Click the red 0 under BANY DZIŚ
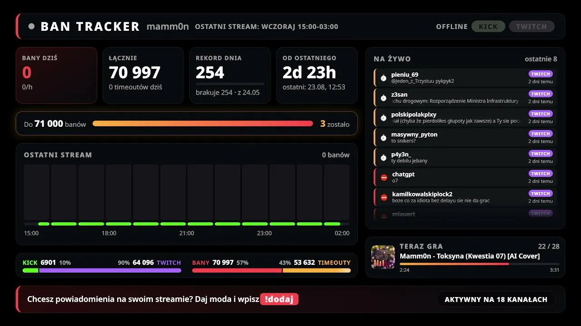581x326 pixels. 27,72
